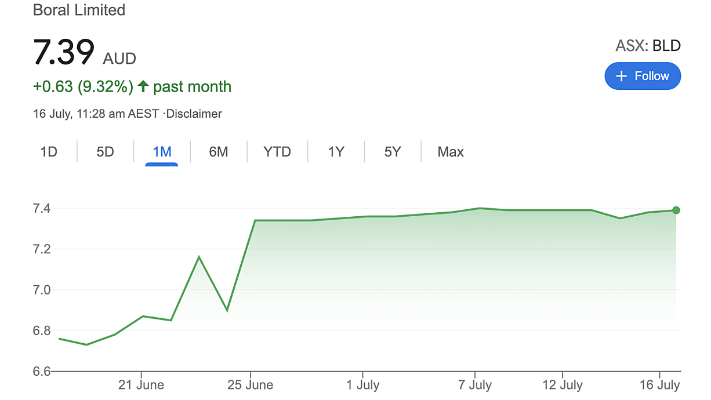
Task: Click the 7.0 y-axis label
Action: tap(41, 290)
